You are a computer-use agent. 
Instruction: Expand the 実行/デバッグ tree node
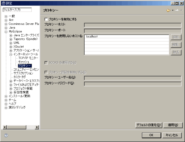pos(6,108)
